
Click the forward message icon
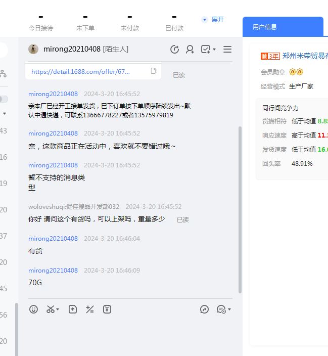click(204, 309)
